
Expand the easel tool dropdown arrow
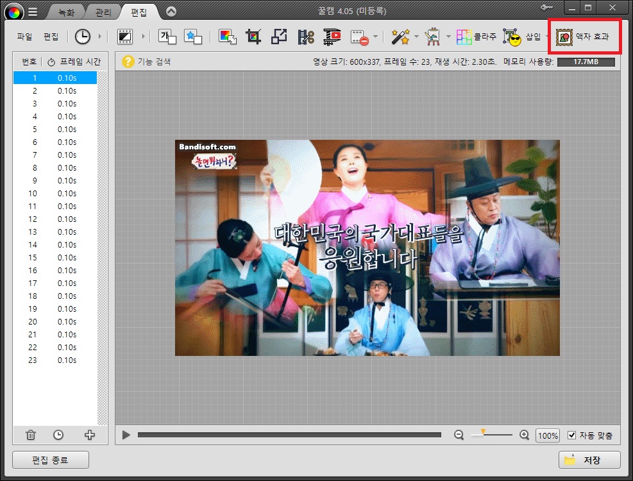pos(448,37)
